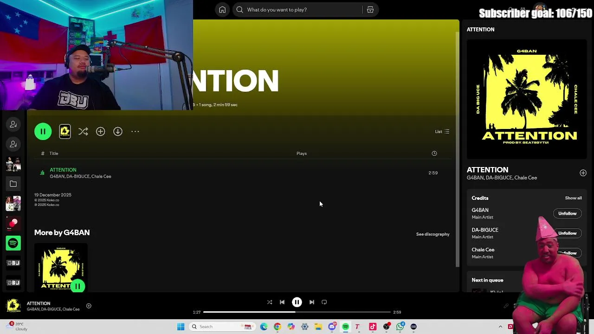This screenshot has height=334, width=594.
Task: Open the folder in the library sidebar
Action: click(x=13, y=184)
